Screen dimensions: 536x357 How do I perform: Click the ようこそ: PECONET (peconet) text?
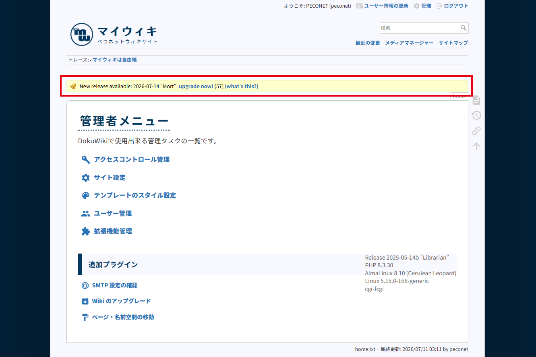317,6
